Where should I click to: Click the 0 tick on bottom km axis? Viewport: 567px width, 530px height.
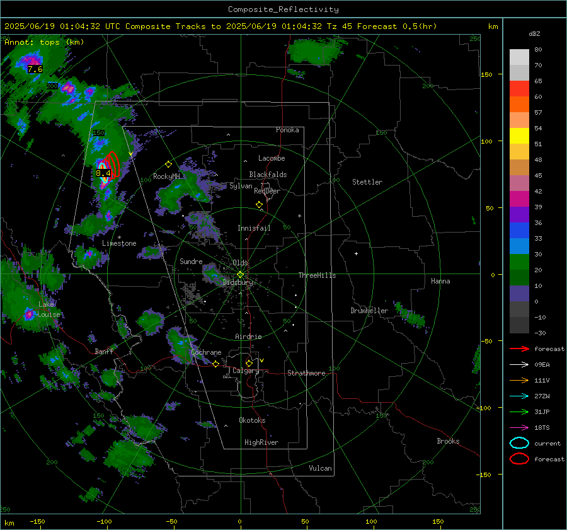click(x=239, y=521)
